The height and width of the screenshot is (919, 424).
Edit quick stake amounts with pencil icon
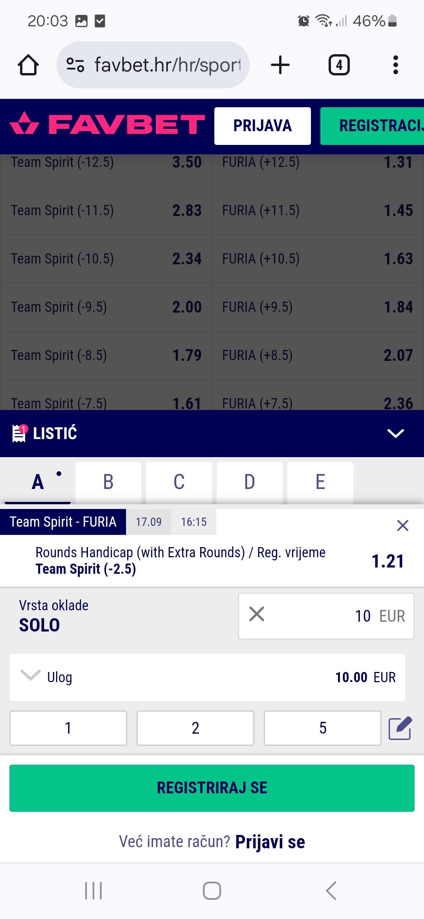point(400,728)
